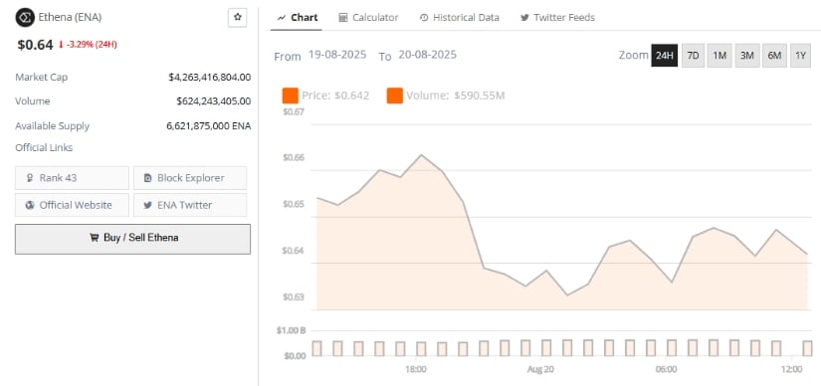
Task: Click the volume bar above Aug 20
Action: pos(546,348)
